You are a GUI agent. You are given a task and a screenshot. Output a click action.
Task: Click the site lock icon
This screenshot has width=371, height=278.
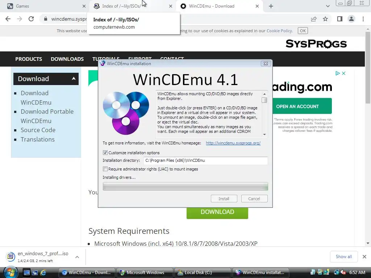point(46,19)
